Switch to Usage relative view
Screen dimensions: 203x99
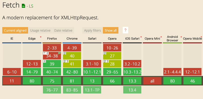[40, 30]
